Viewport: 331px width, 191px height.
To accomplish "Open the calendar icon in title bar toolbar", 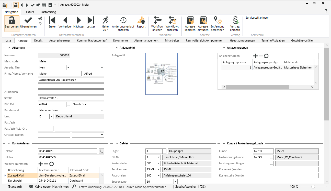I will coord(44,5).
